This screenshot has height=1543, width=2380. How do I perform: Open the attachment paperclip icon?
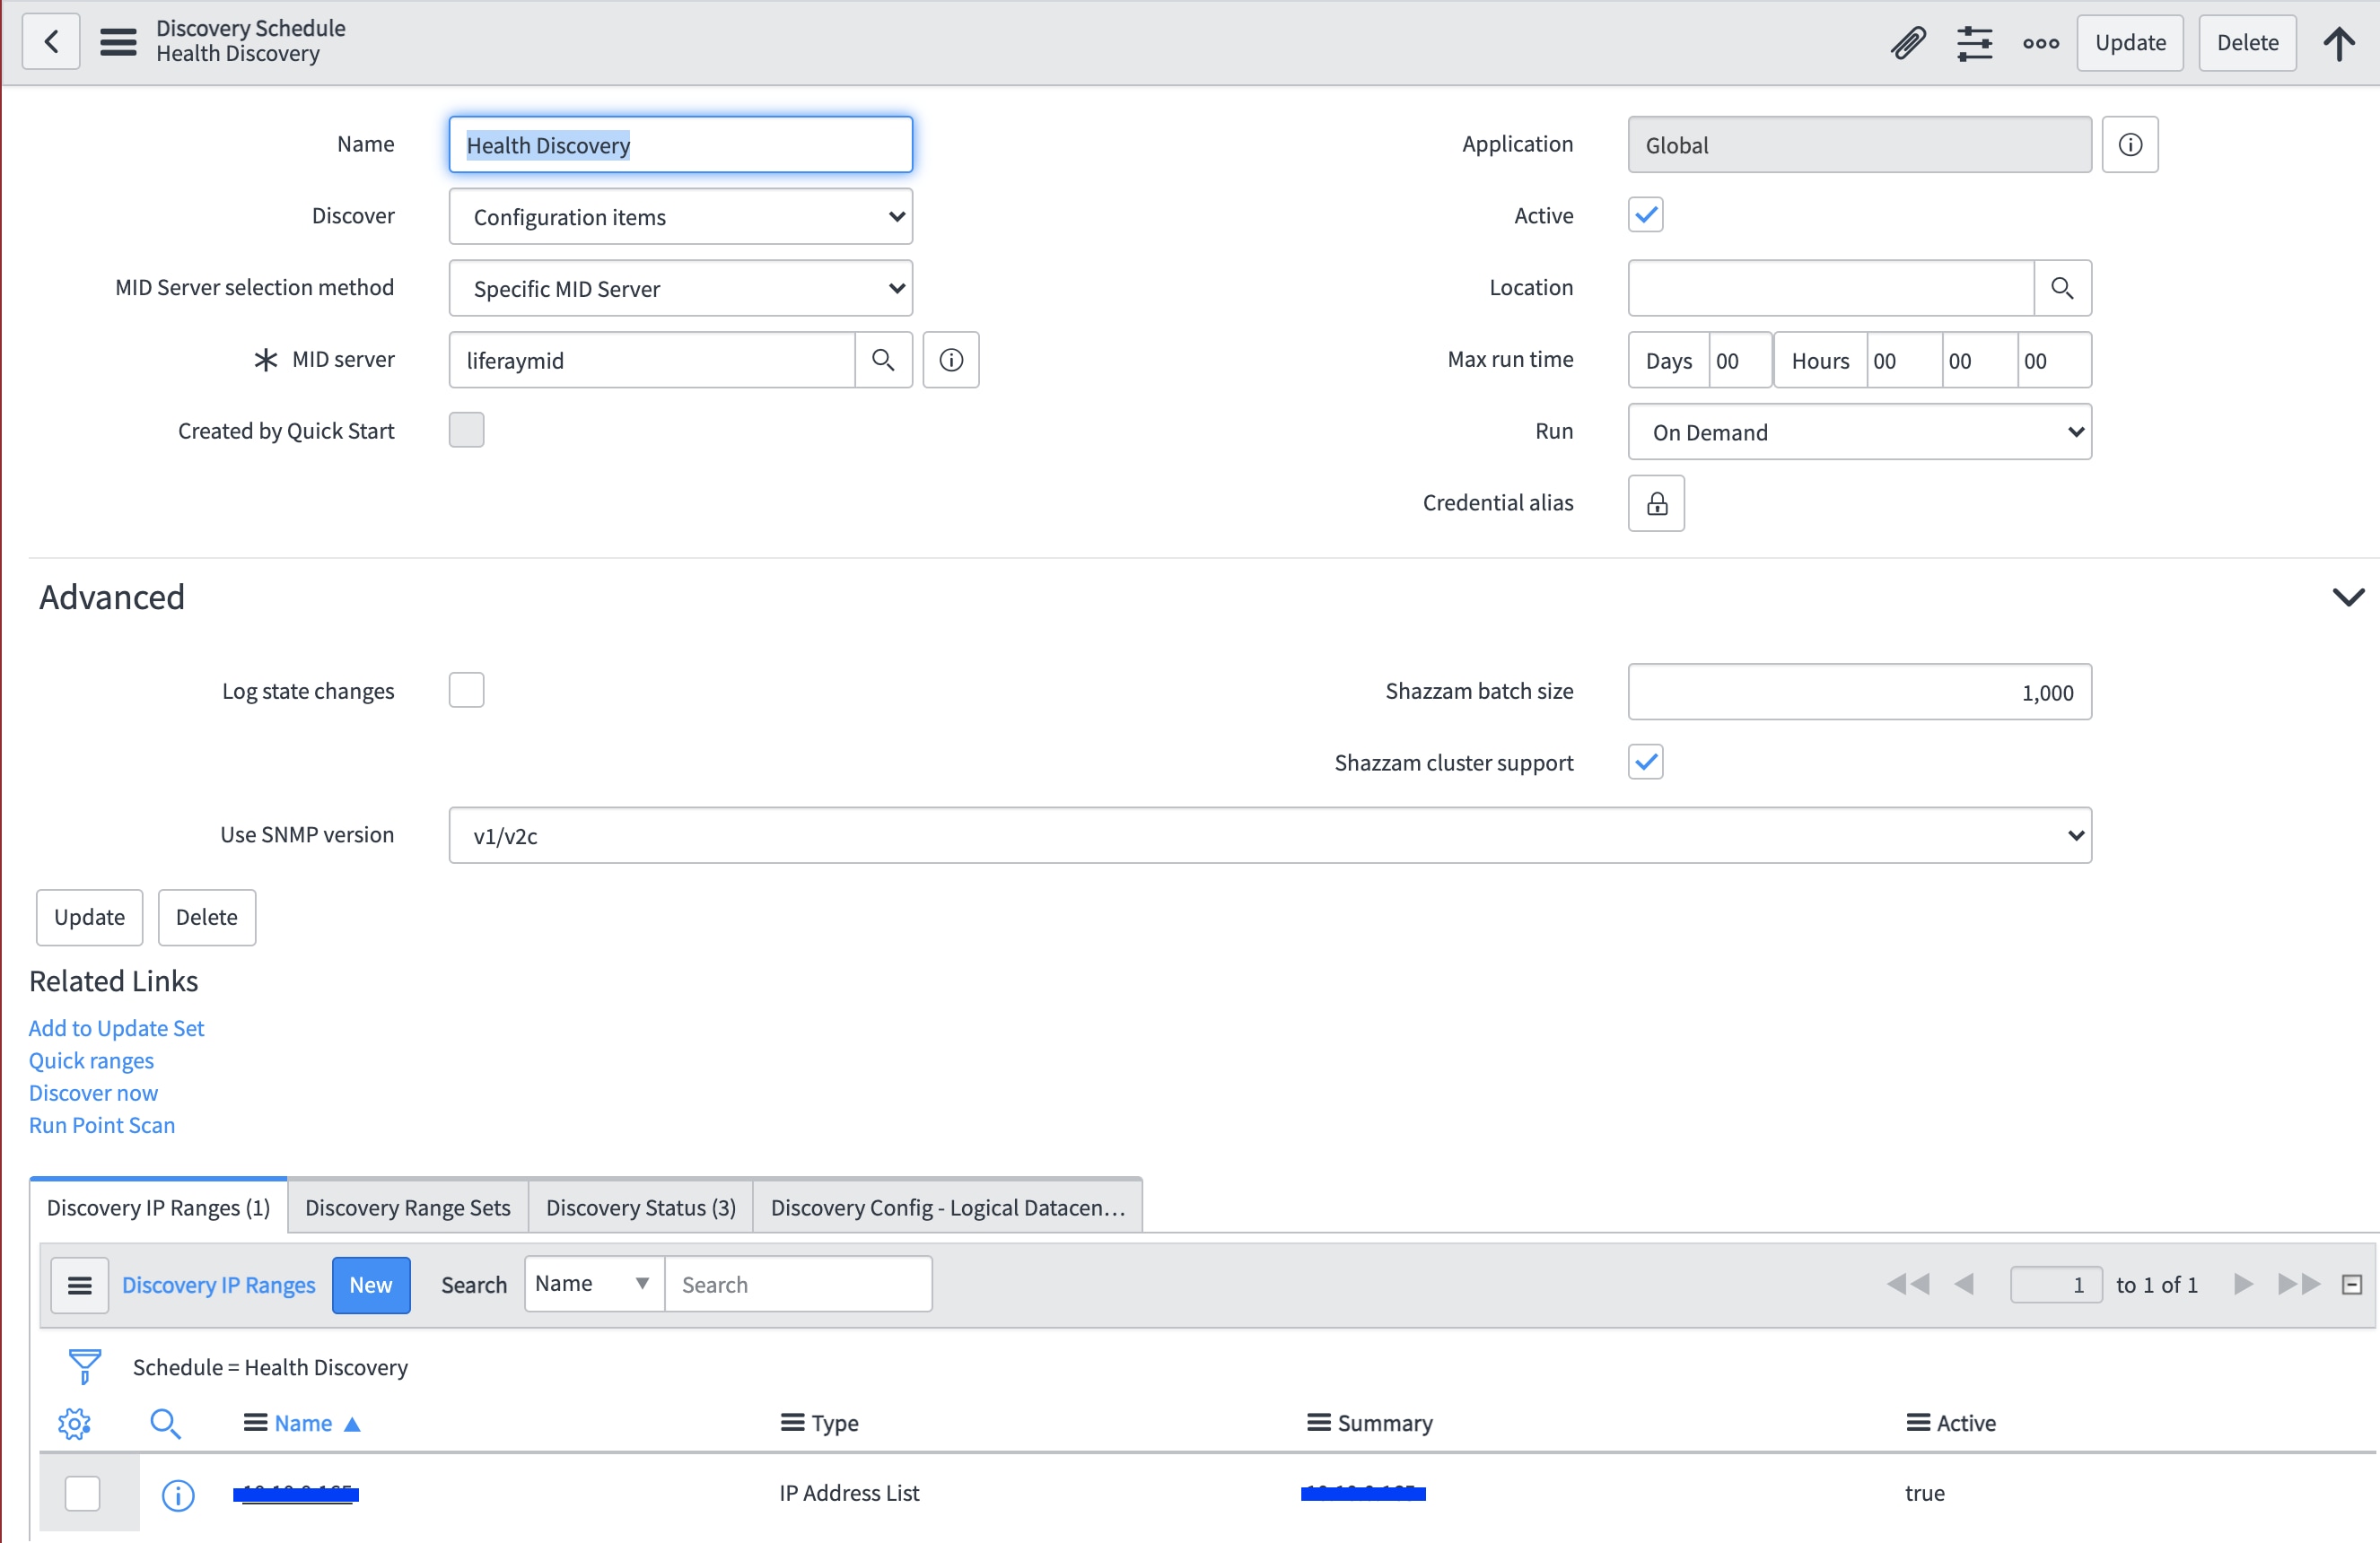click(1908, 42)
